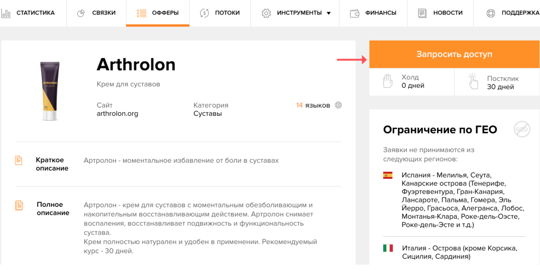
Task: Open the Новости tab
Action: point(448,13)
